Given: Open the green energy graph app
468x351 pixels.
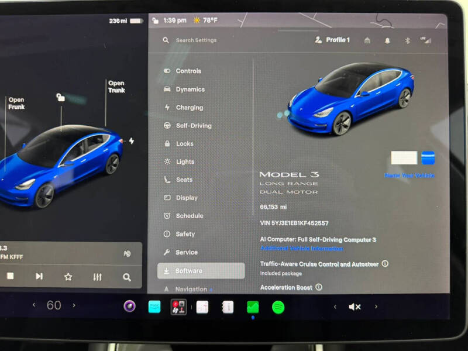Looking at the screenshot, I should click(x=253, y=308).
